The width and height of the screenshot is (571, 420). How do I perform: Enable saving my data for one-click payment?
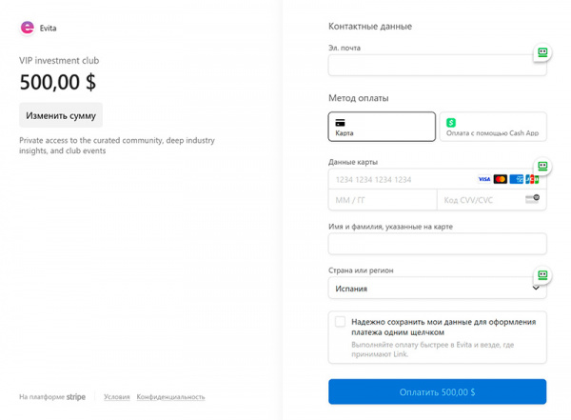pyautogui.click(x=340, y=322)
